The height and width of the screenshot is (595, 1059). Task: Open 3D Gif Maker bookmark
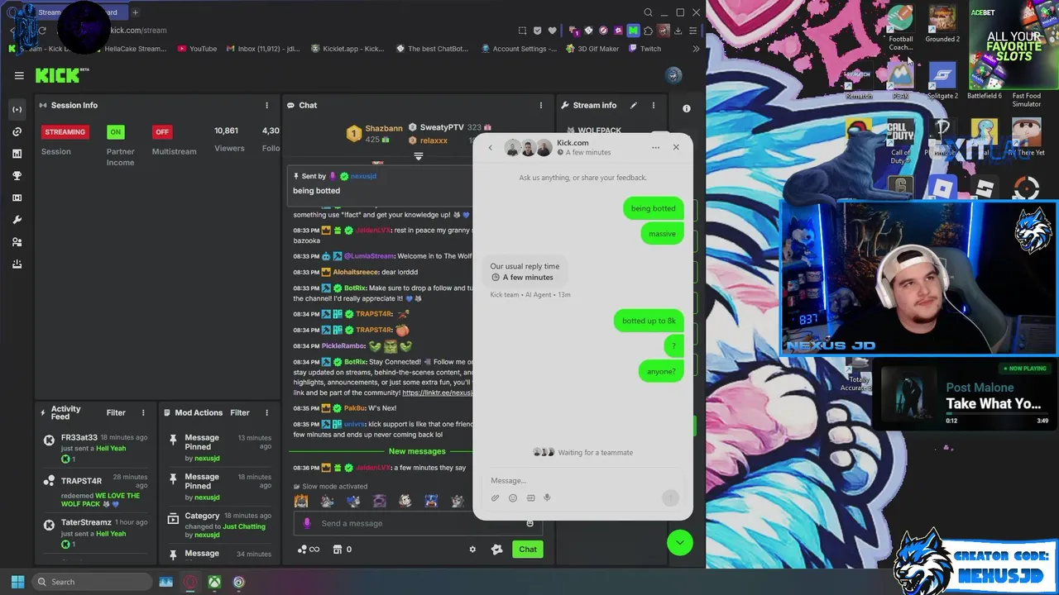592,49
